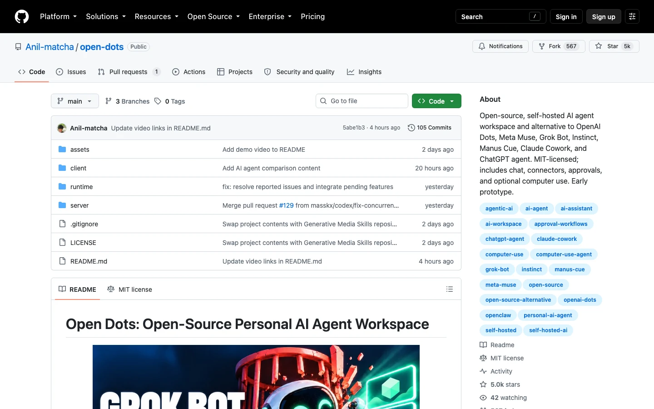Open the README outline list icon

click(x=450, y=289)
